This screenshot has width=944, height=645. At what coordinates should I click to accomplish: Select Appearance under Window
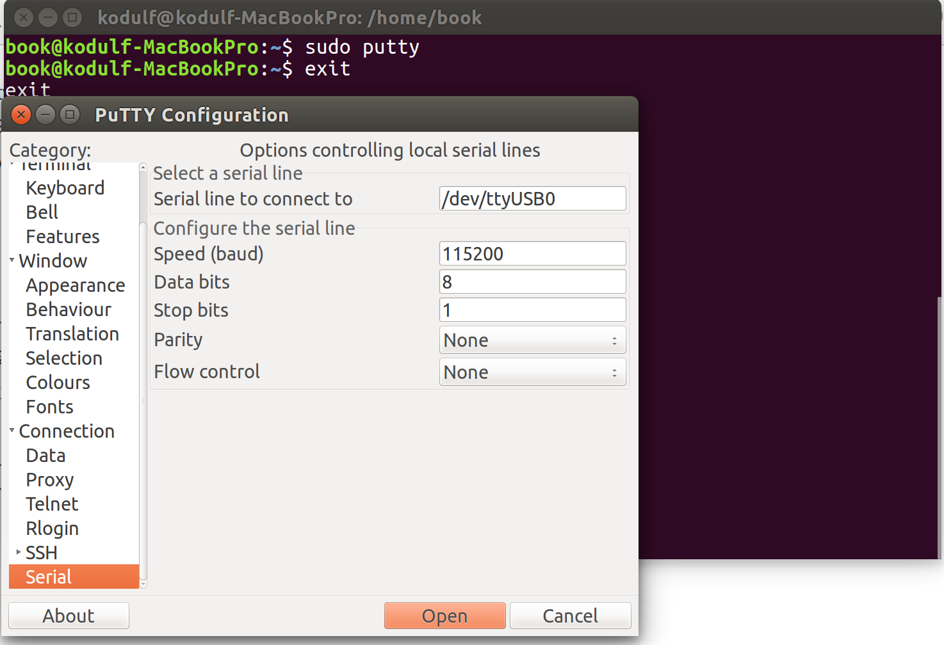click(x=75, y=285)
